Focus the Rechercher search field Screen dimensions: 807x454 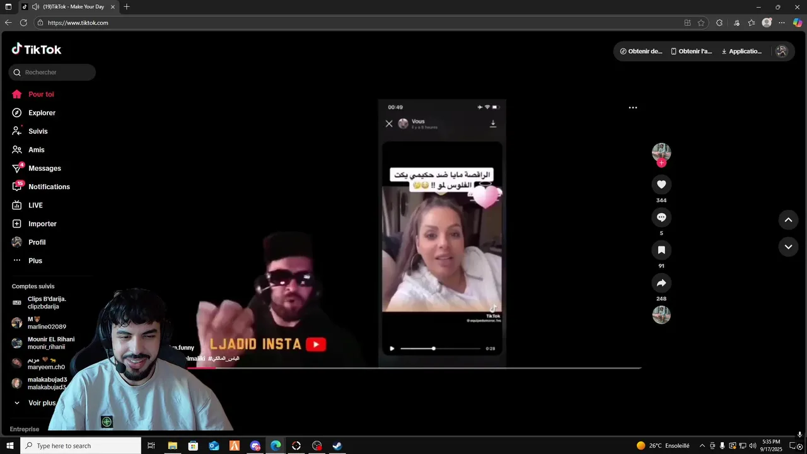point(52,73)
